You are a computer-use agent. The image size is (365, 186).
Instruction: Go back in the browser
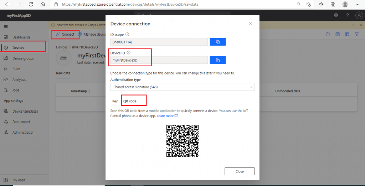[x=7, y=4]
